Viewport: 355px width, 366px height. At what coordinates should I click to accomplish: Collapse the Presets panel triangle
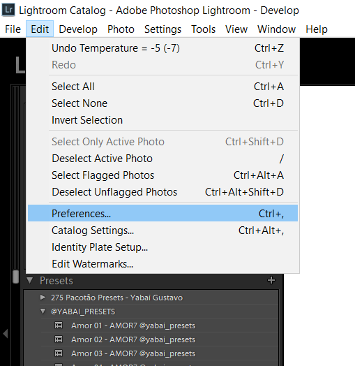click(29, 280)
